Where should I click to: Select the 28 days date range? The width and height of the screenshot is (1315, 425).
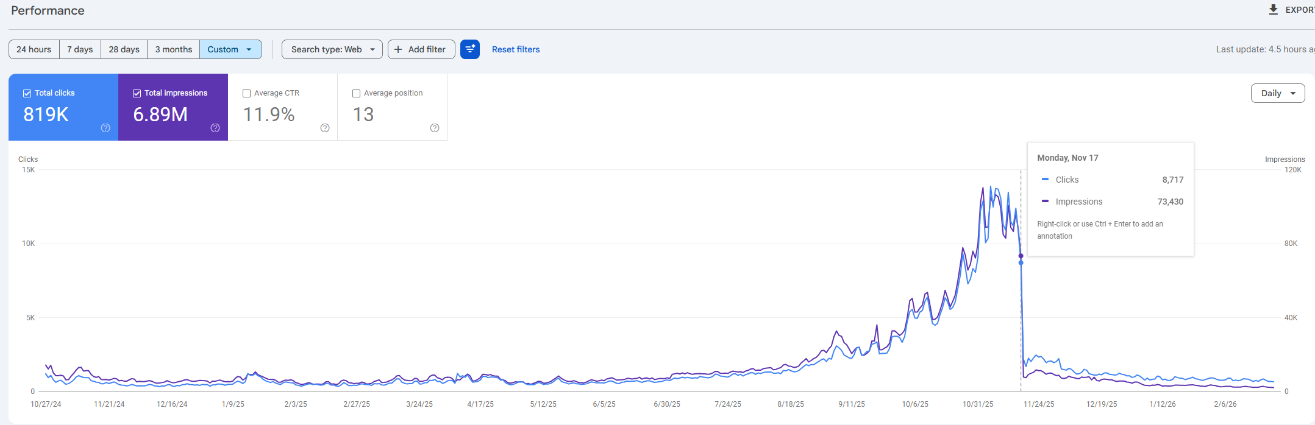tap(124, 49)
